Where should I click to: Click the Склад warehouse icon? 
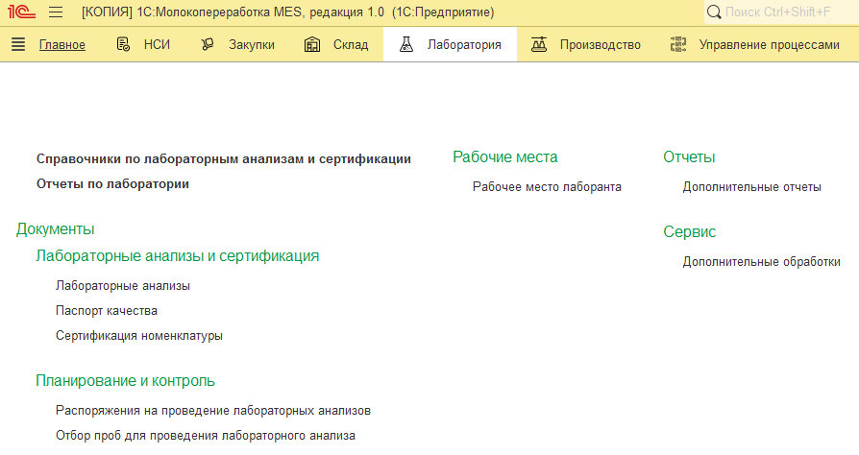pyautogui.click(x=312, y=44)
